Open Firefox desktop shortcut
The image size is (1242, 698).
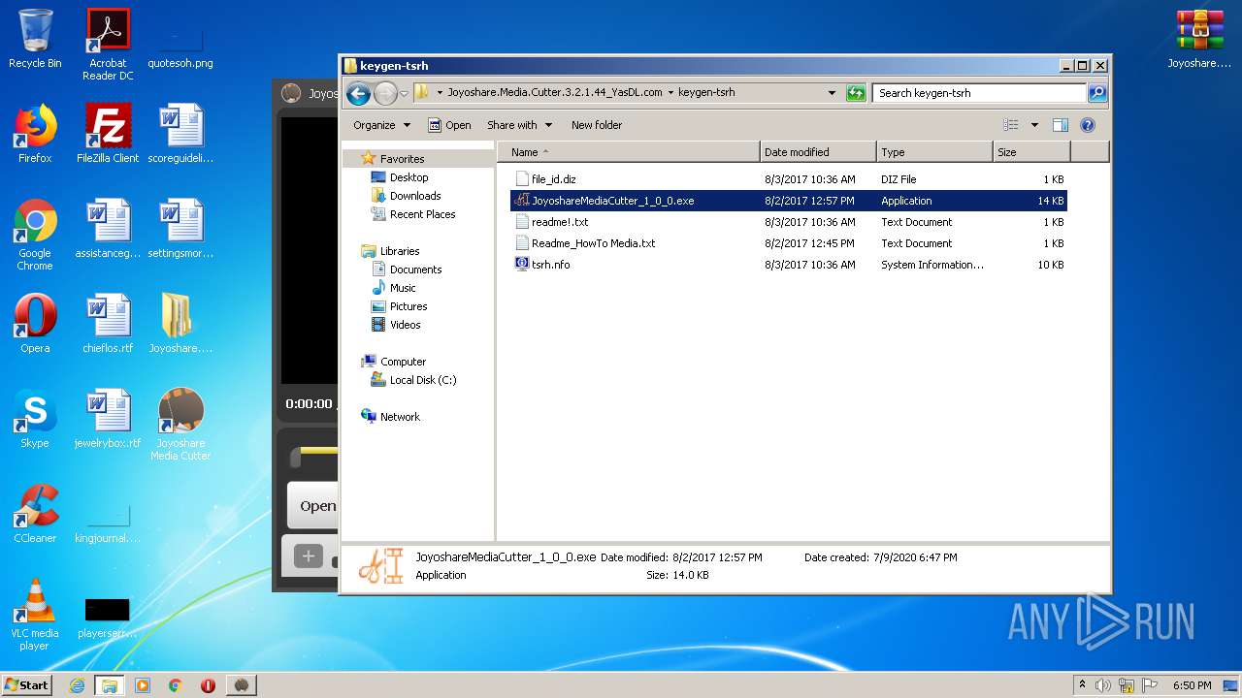point(35,133)
